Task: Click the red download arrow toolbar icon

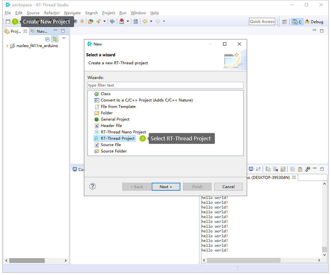Action: (122, 21)
